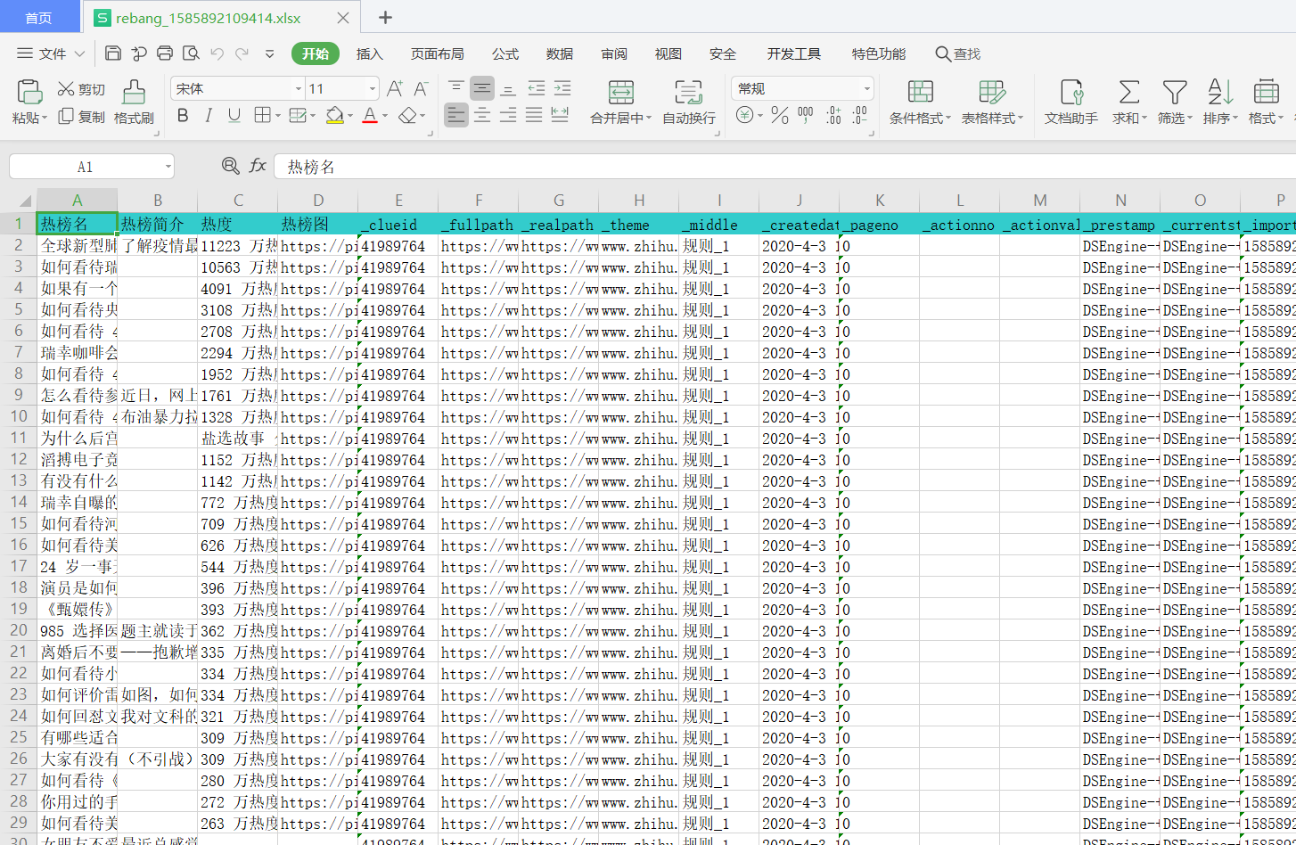Open the font name dropdown (宋体)

(x=299, y=88)
